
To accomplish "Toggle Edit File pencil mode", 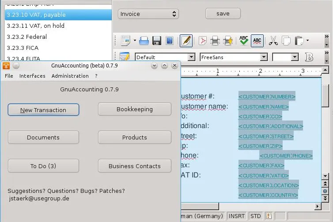I will 186,41.
